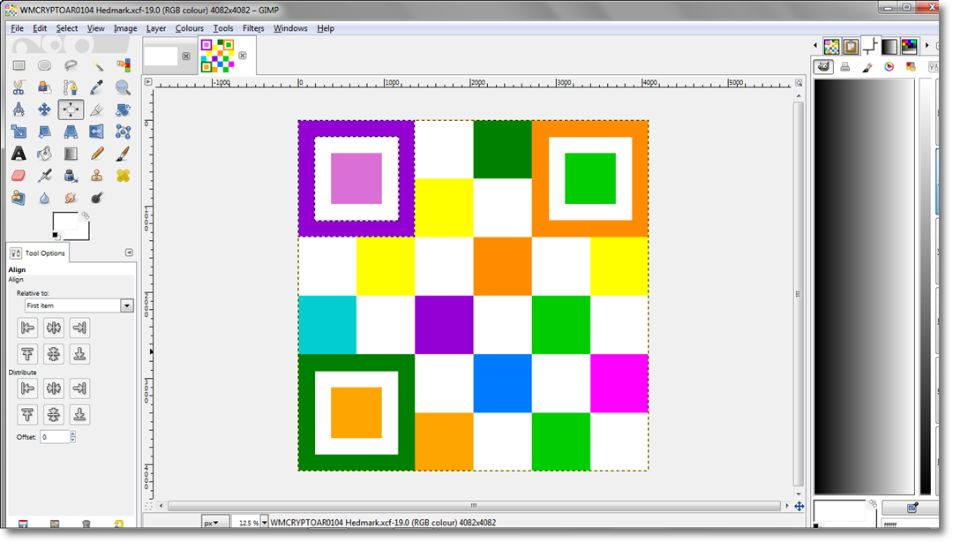
Task: Activate the Foreground Select tool
Action: point(44,87)
